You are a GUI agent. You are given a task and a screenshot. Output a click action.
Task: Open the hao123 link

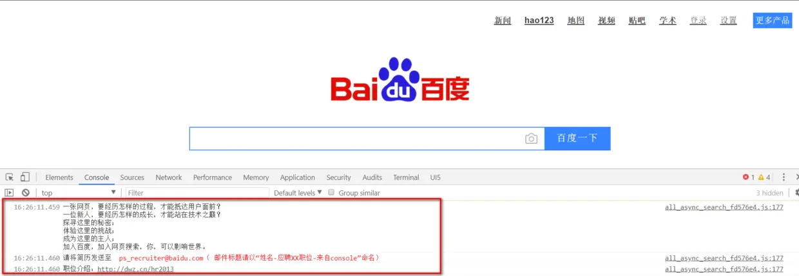click(x=539, y=21)
